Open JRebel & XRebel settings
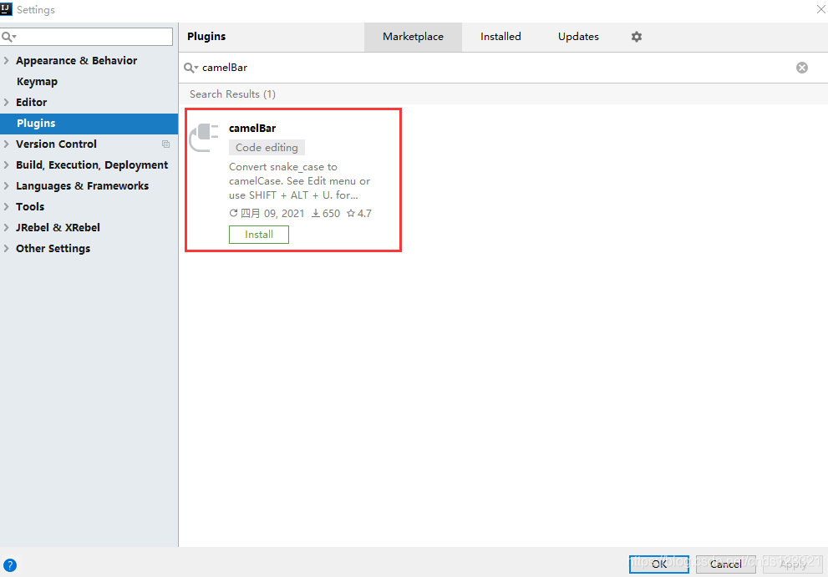The width and height of the screenshot is (828, 577). 58,227
